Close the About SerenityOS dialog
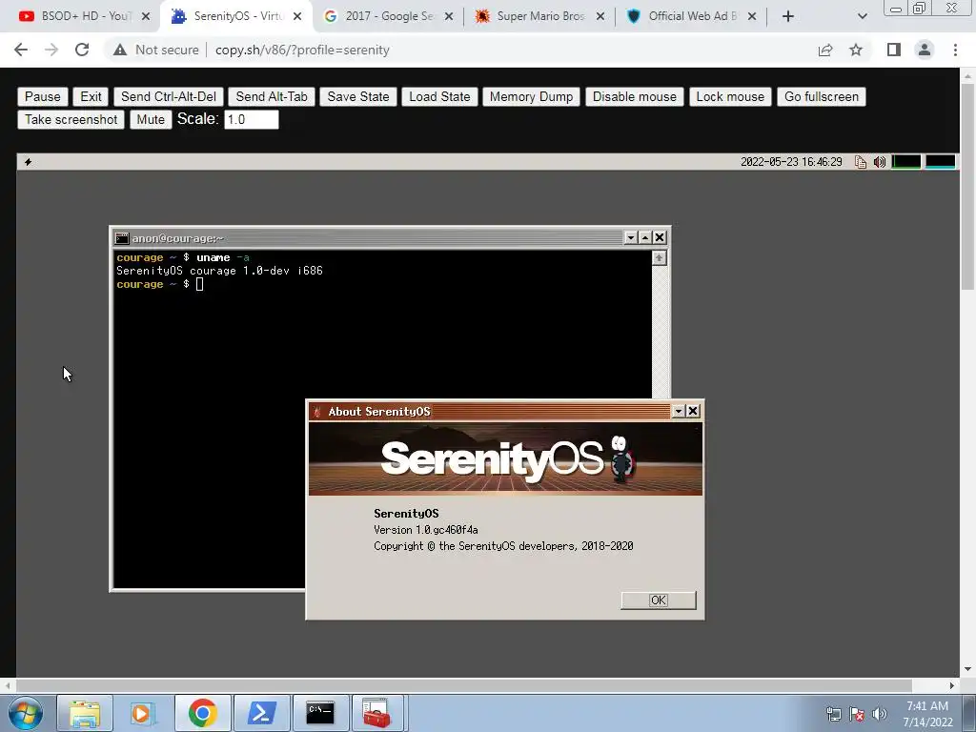This screenshot has width=976, height=732. click(693, 411)
